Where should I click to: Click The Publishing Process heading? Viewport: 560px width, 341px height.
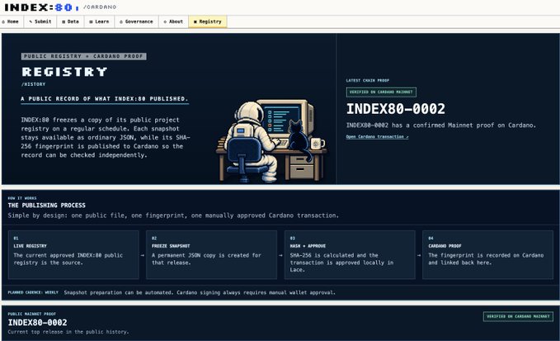tap(47, 205)
